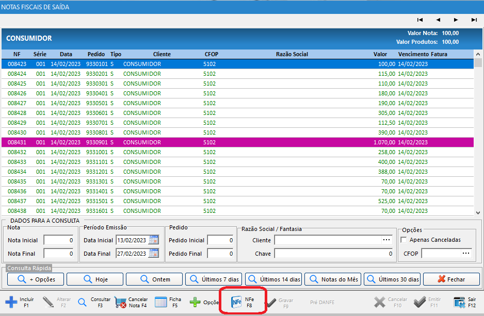Viewport: 484px width, 316px height.
Task: Open calendar picker for Data Final
Action: (x=154, y=254)
